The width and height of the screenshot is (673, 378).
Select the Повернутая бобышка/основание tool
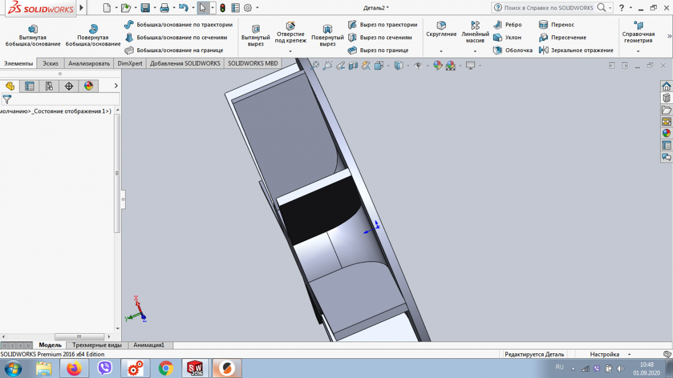pos(93,35)
